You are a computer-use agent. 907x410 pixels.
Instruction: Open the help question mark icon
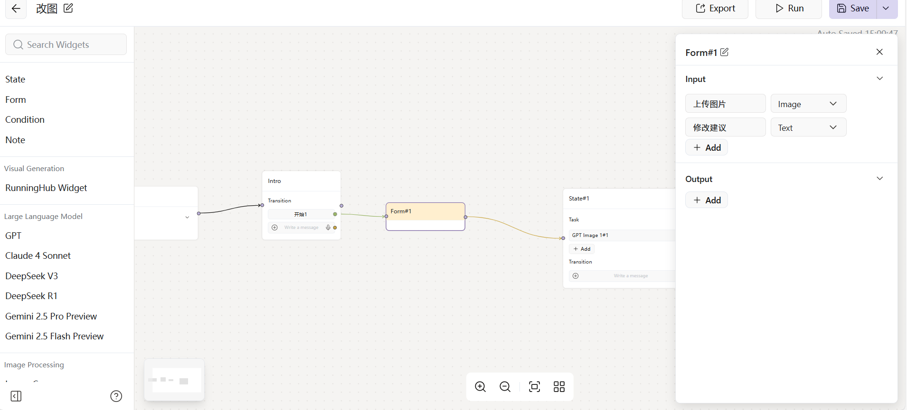(116, 396)
